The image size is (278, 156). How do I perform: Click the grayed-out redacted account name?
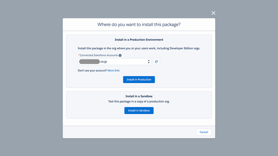click(x=89, y=62)
